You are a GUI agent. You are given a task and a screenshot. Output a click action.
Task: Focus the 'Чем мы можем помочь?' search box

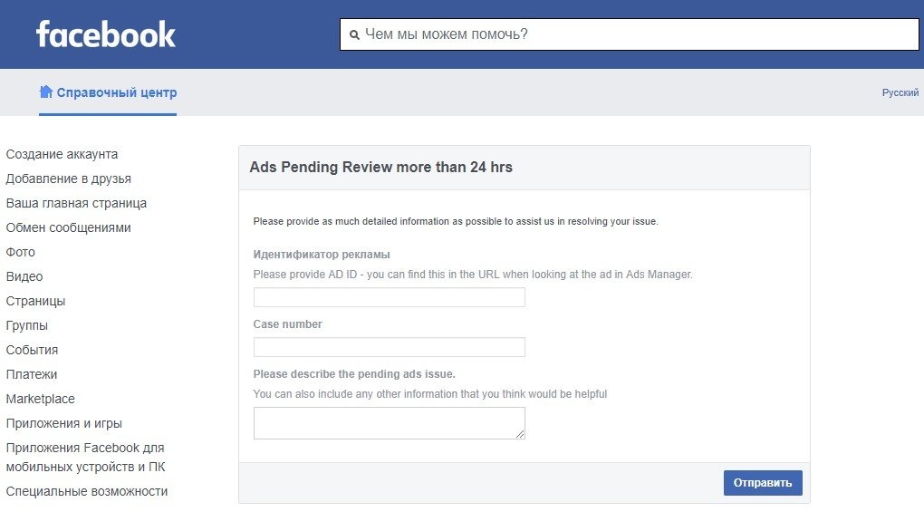(x=634, y=34)
